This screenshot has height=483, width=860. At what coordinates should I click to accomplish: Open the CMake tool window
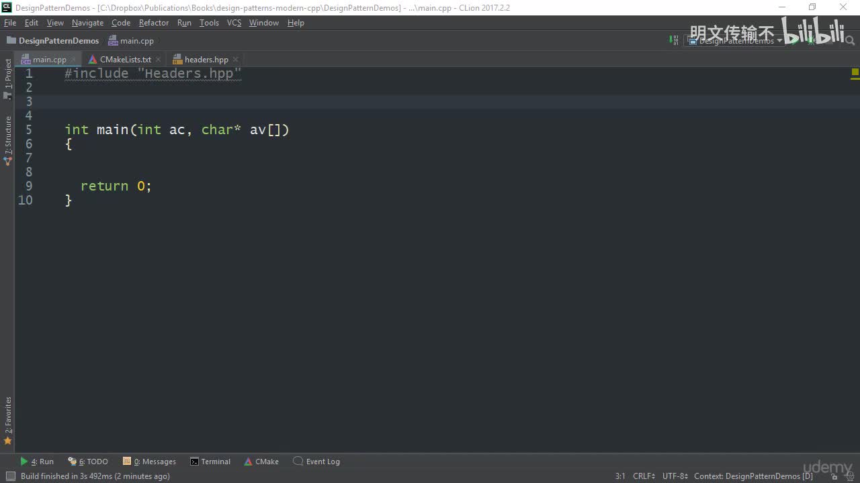pyautogui.click(x=261, y=462)
